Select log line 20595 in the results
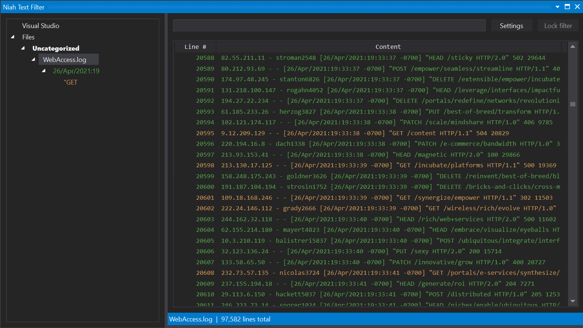 tap(364, 133)
